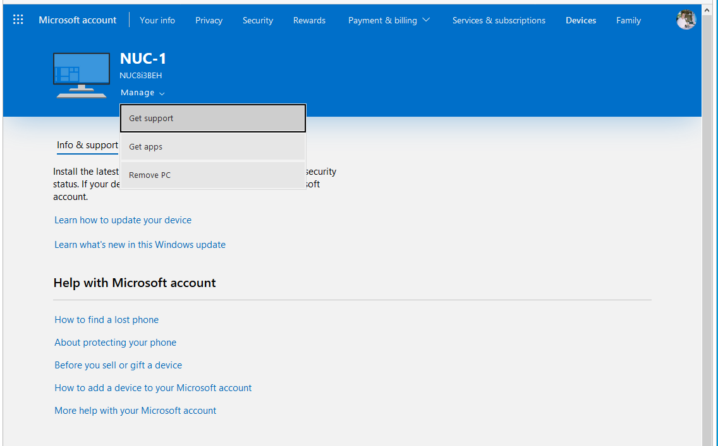Click the NUC8i3BEH model text
Screen dimensions: 718x446
click(140, 76)
